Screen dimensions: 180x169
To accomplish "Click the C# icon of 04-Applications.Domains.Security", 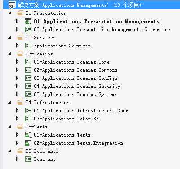I will click(28, 86).
